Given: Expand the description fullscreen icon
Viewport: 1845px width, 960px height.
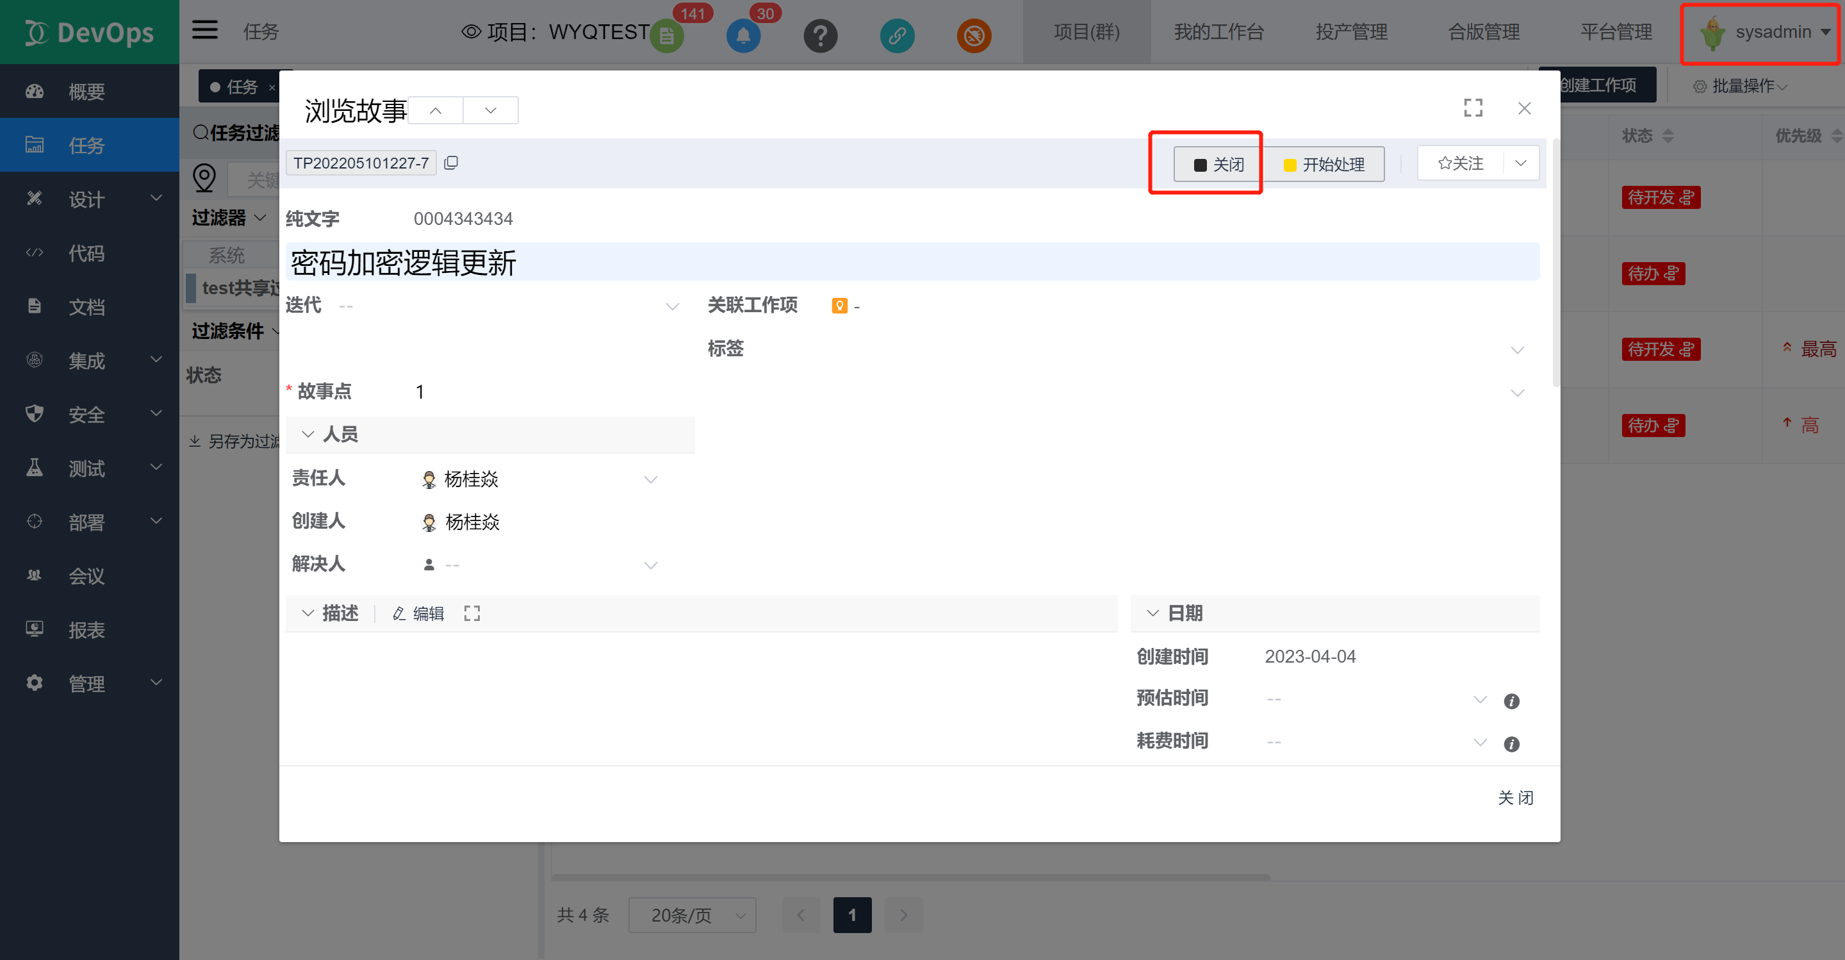Looking at the screenshot, I should 471,613.
